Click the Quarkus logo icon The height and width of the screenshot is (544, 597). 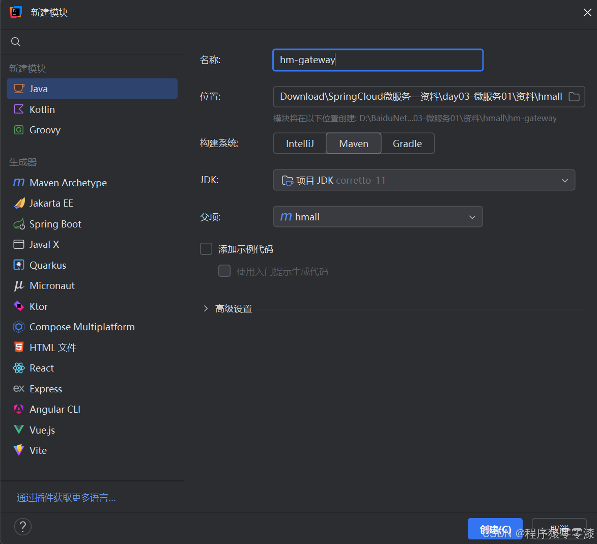(19, 265)
